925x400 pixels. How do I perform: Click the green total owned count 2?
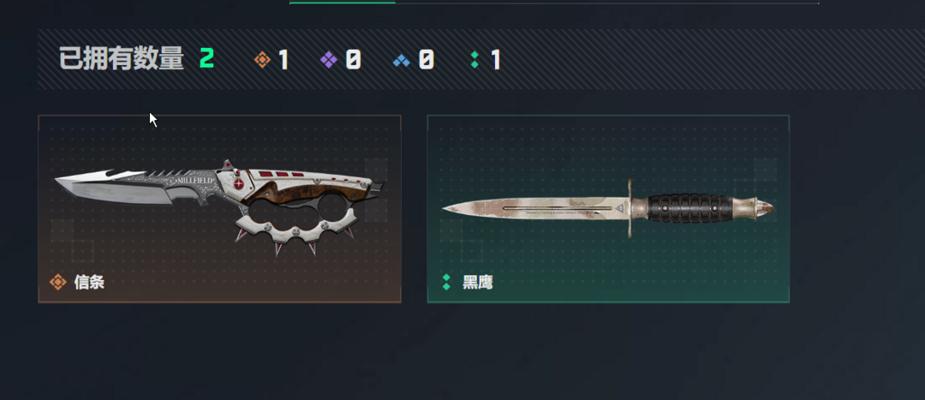(x=206, y=59)
